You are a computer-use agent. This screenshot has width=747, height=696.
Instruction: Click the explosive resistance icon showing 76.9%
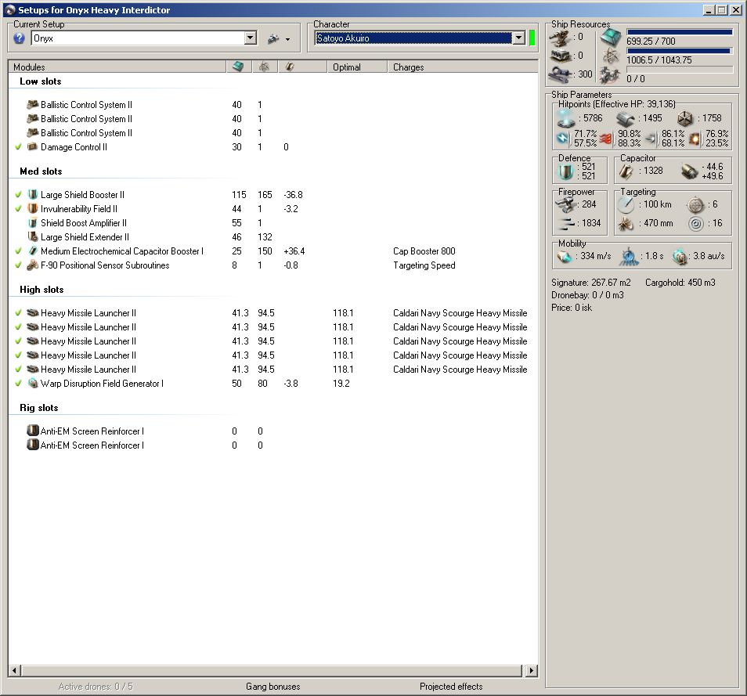pyautogui.click(x=695, y=139)
